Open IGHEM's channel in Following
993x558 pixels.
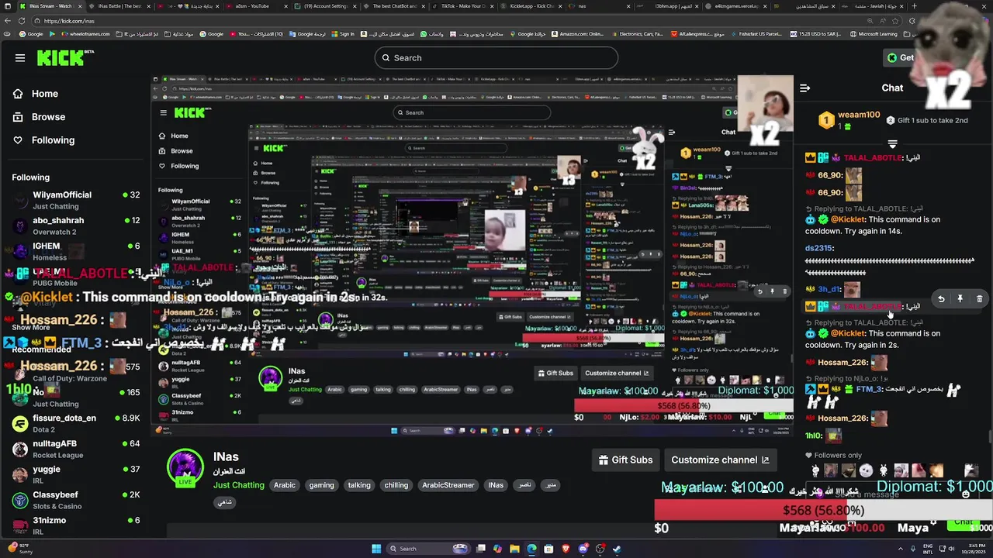point(75,251)
